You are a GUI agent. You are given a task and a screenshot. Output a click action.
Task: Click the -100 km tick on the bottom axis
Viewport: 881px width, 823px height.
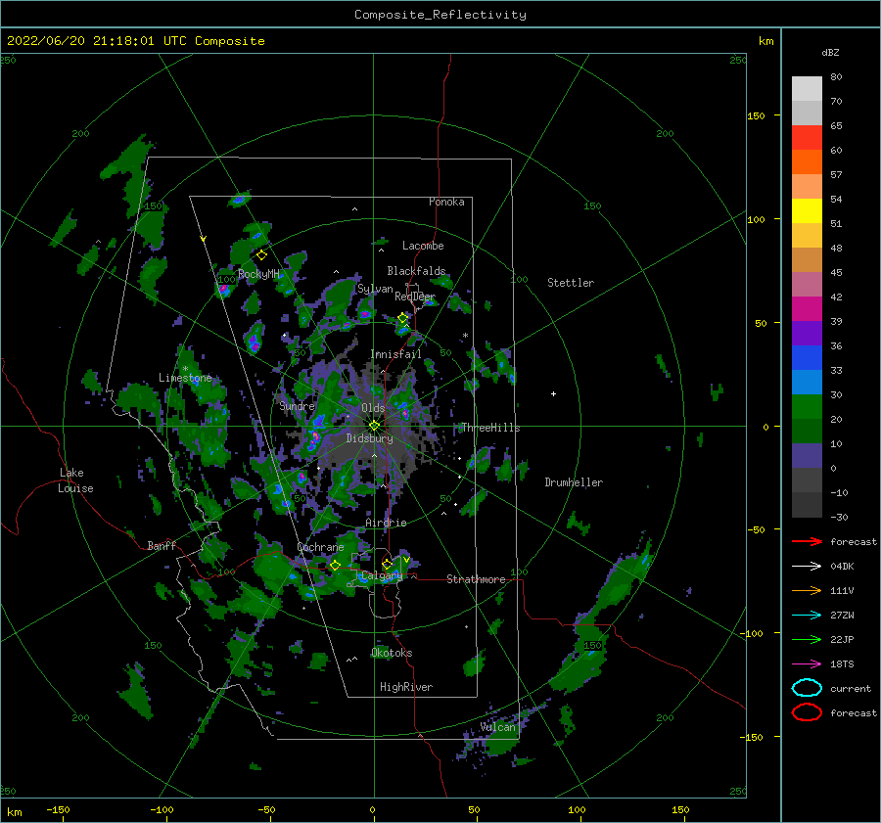[x=162, y=809]
